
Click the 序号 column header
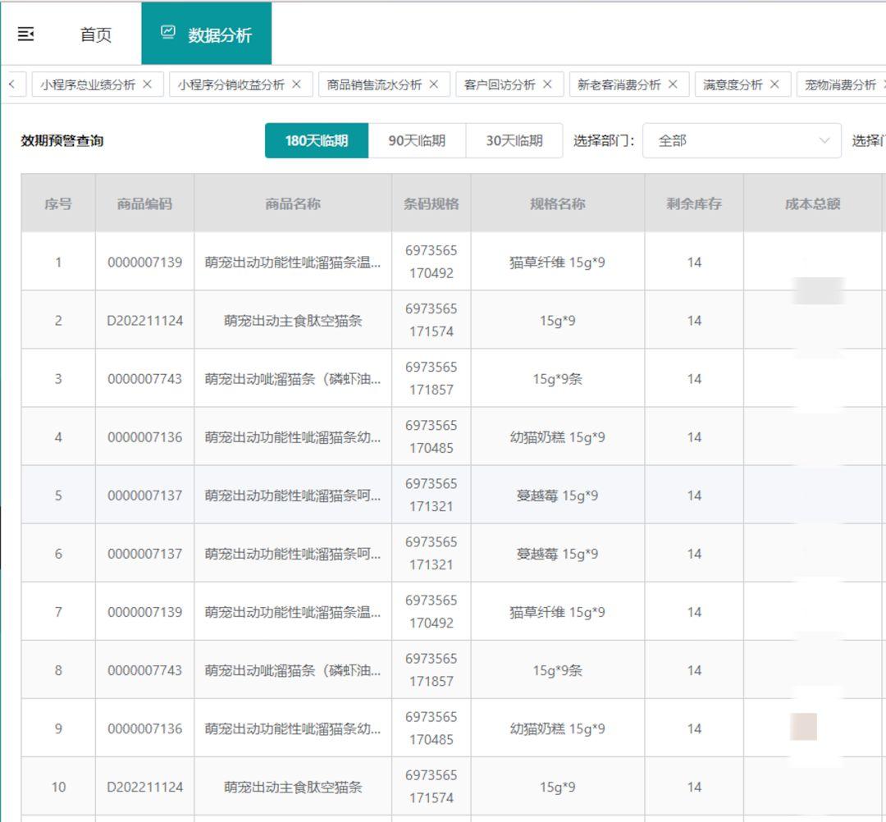58,203
